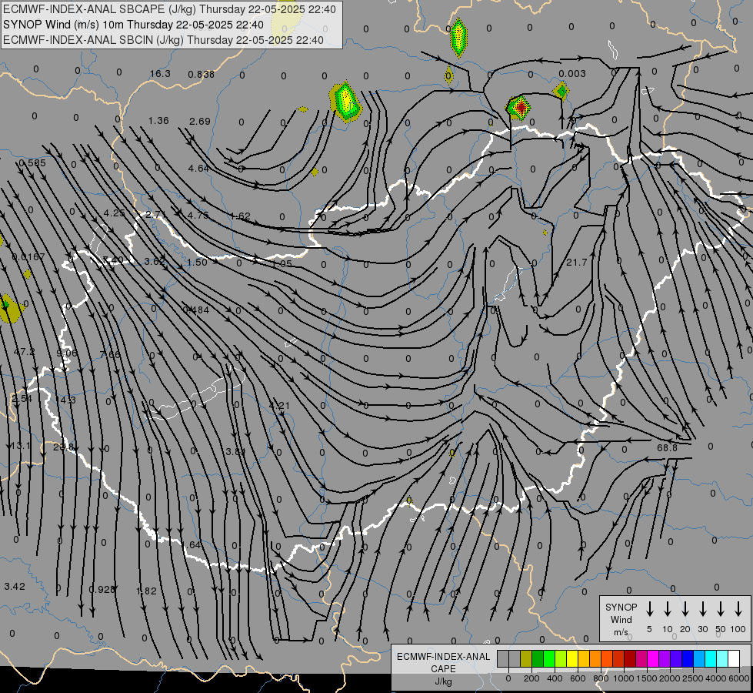The height and width of the screenshot is (693, 753).
Task: Click the 5 m/s wind arrow in legend
Action: point(650,609)
